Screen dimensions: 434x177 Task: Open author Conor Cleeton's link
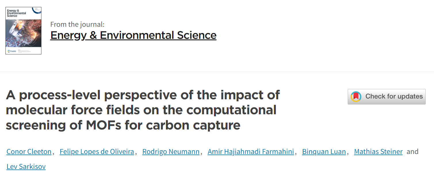click(29, 151)
